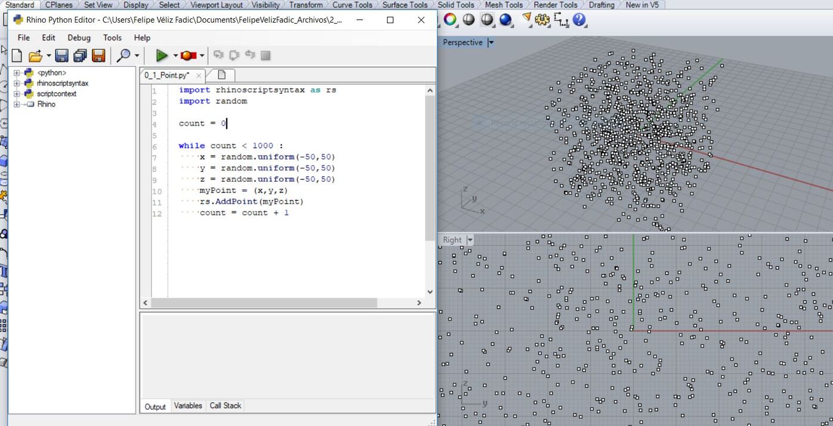The width and height of the screenshot is (833, 426).
Task: Switch to the Call Stack tab
Action: point(225,406)
